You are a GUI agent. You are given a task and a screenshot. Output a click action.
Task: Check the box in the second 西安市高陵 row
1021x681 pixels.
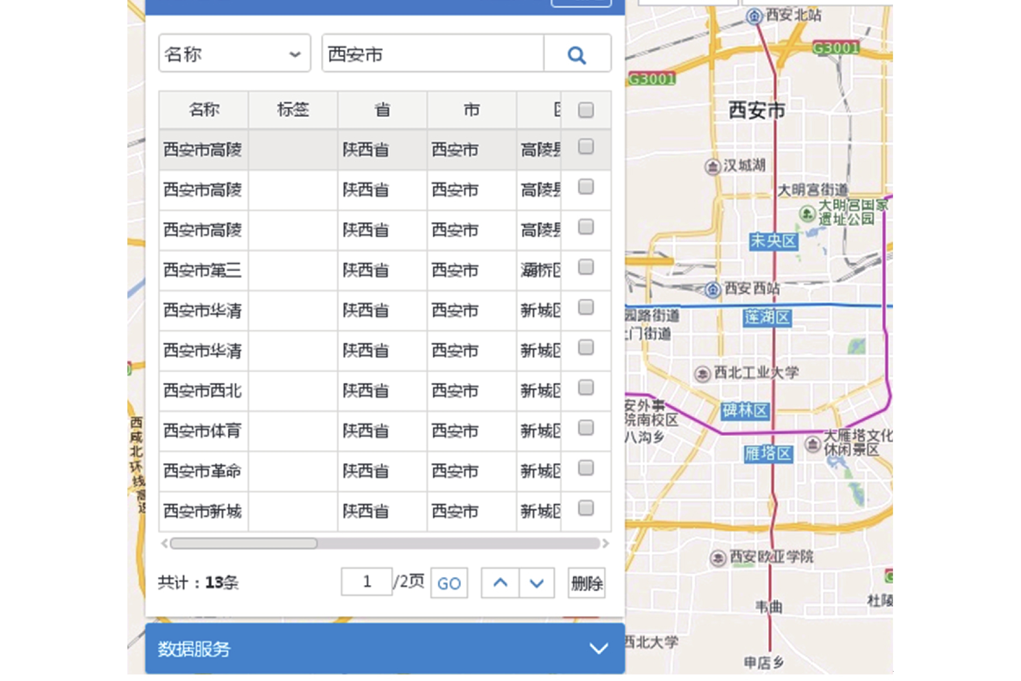586,187
